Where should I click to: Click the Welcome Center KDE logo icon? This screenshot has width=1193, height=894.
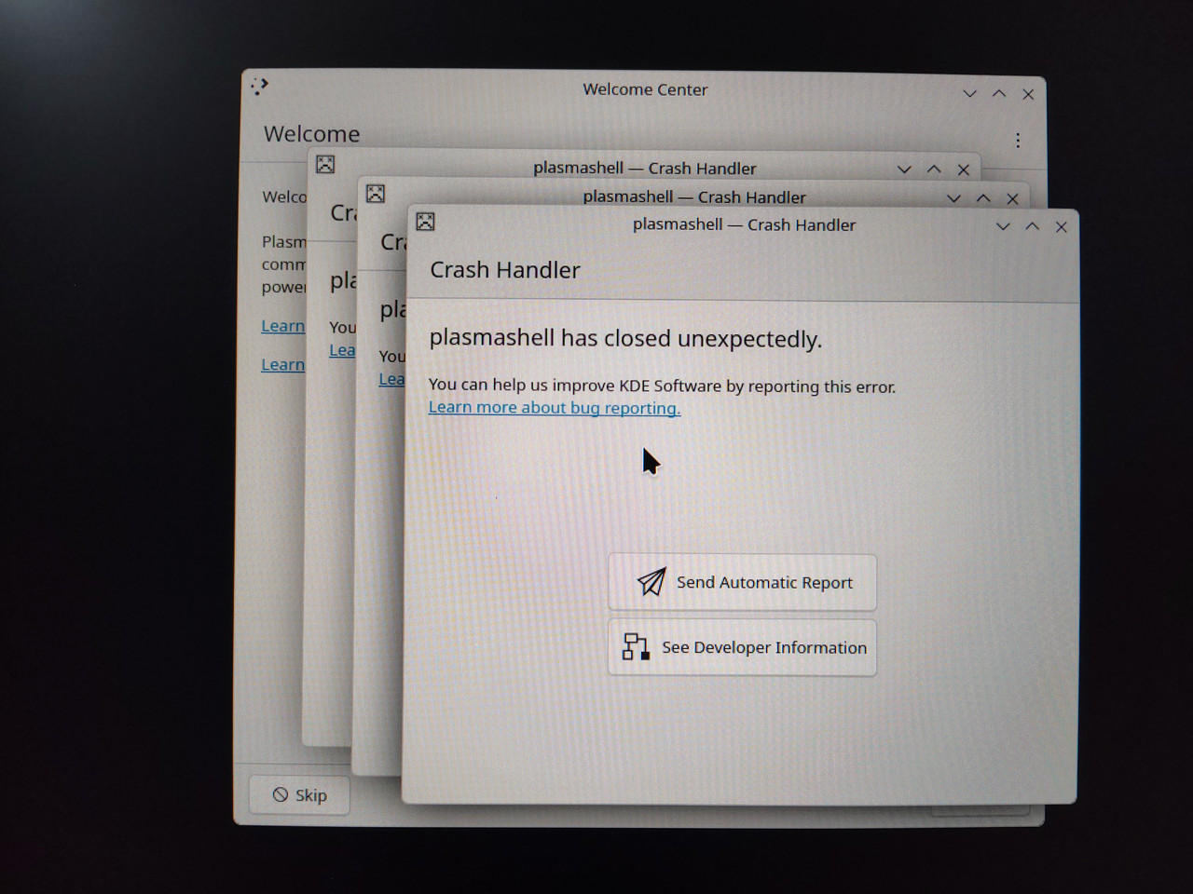coord(260,86)
